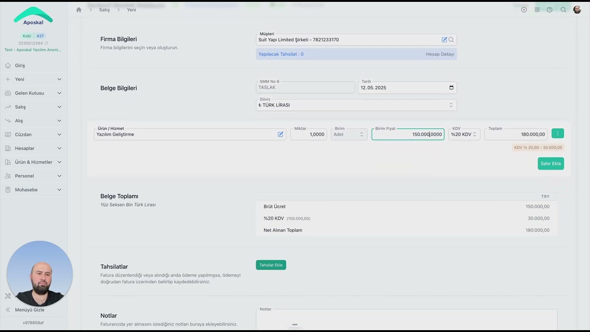Click the Toplam 180.000,00 field

(516, 134)
